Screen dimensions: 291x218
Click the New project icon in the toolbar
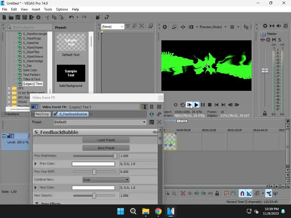[x=4, y=17]
